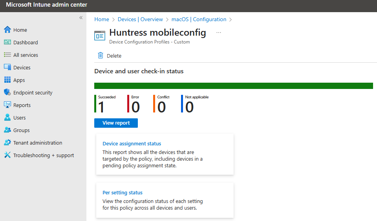Click the Huntress mobileconfig profile icon
Image resolution: width=377 pixels, height=221 pixels.
[100, 36]
